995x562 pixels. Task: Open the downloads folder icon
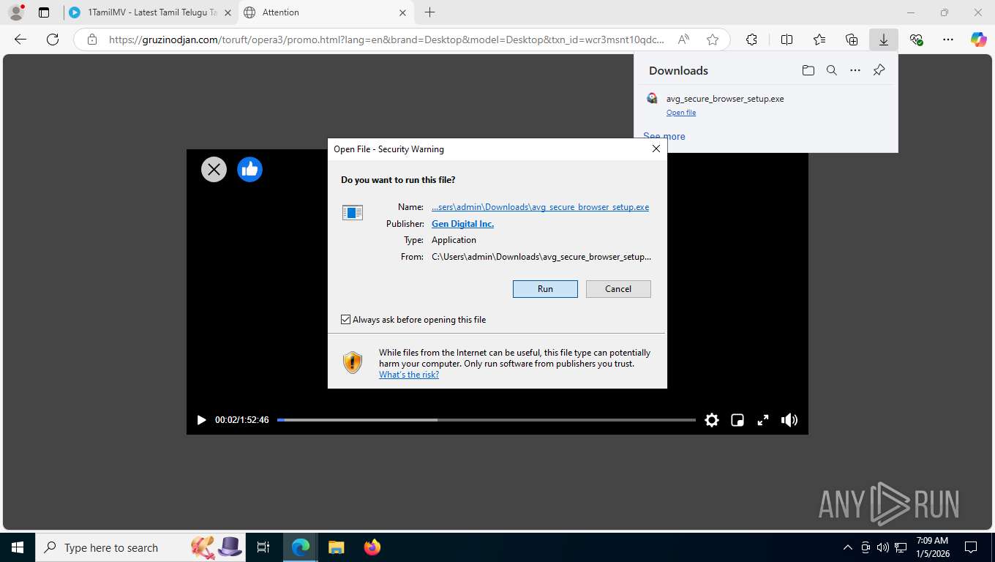click(808, 70)
